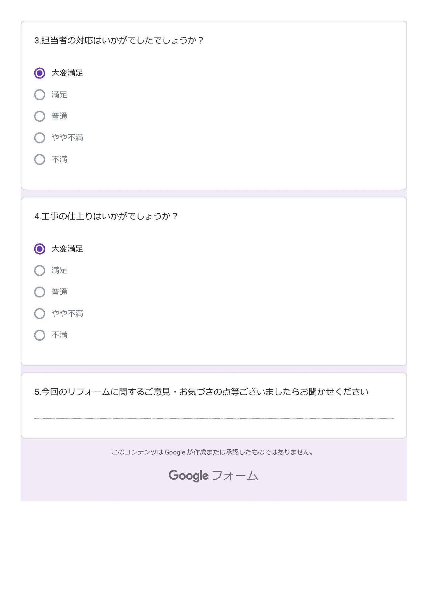Click the question 4 title text
The image size is (427, 605).
coord(106,216)
